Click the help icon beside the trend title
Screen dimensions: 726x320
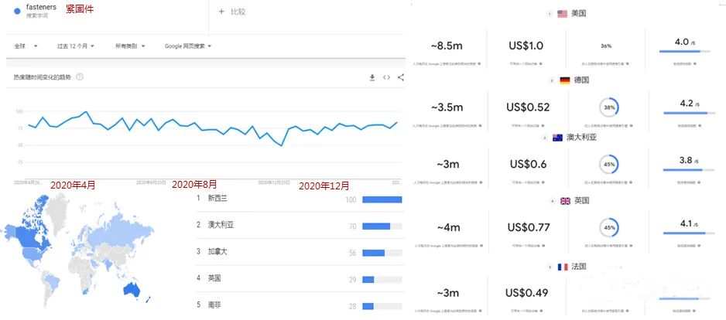(x=80, y=77)
